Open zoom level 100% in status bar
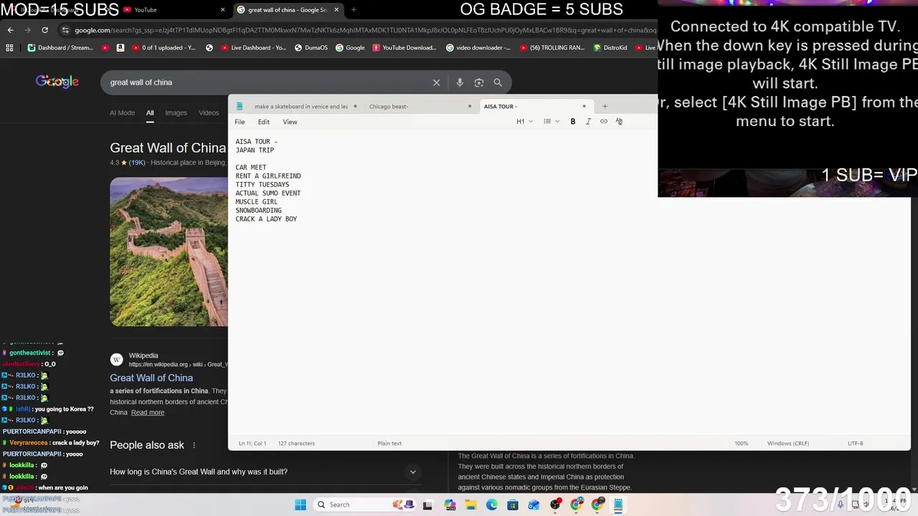The width and height of the screenshot is (918, 516). tap(741, 444)
